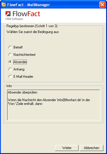Continue with the Weiter button
This screenshot has width=107, height=154.
click(67, 148)
